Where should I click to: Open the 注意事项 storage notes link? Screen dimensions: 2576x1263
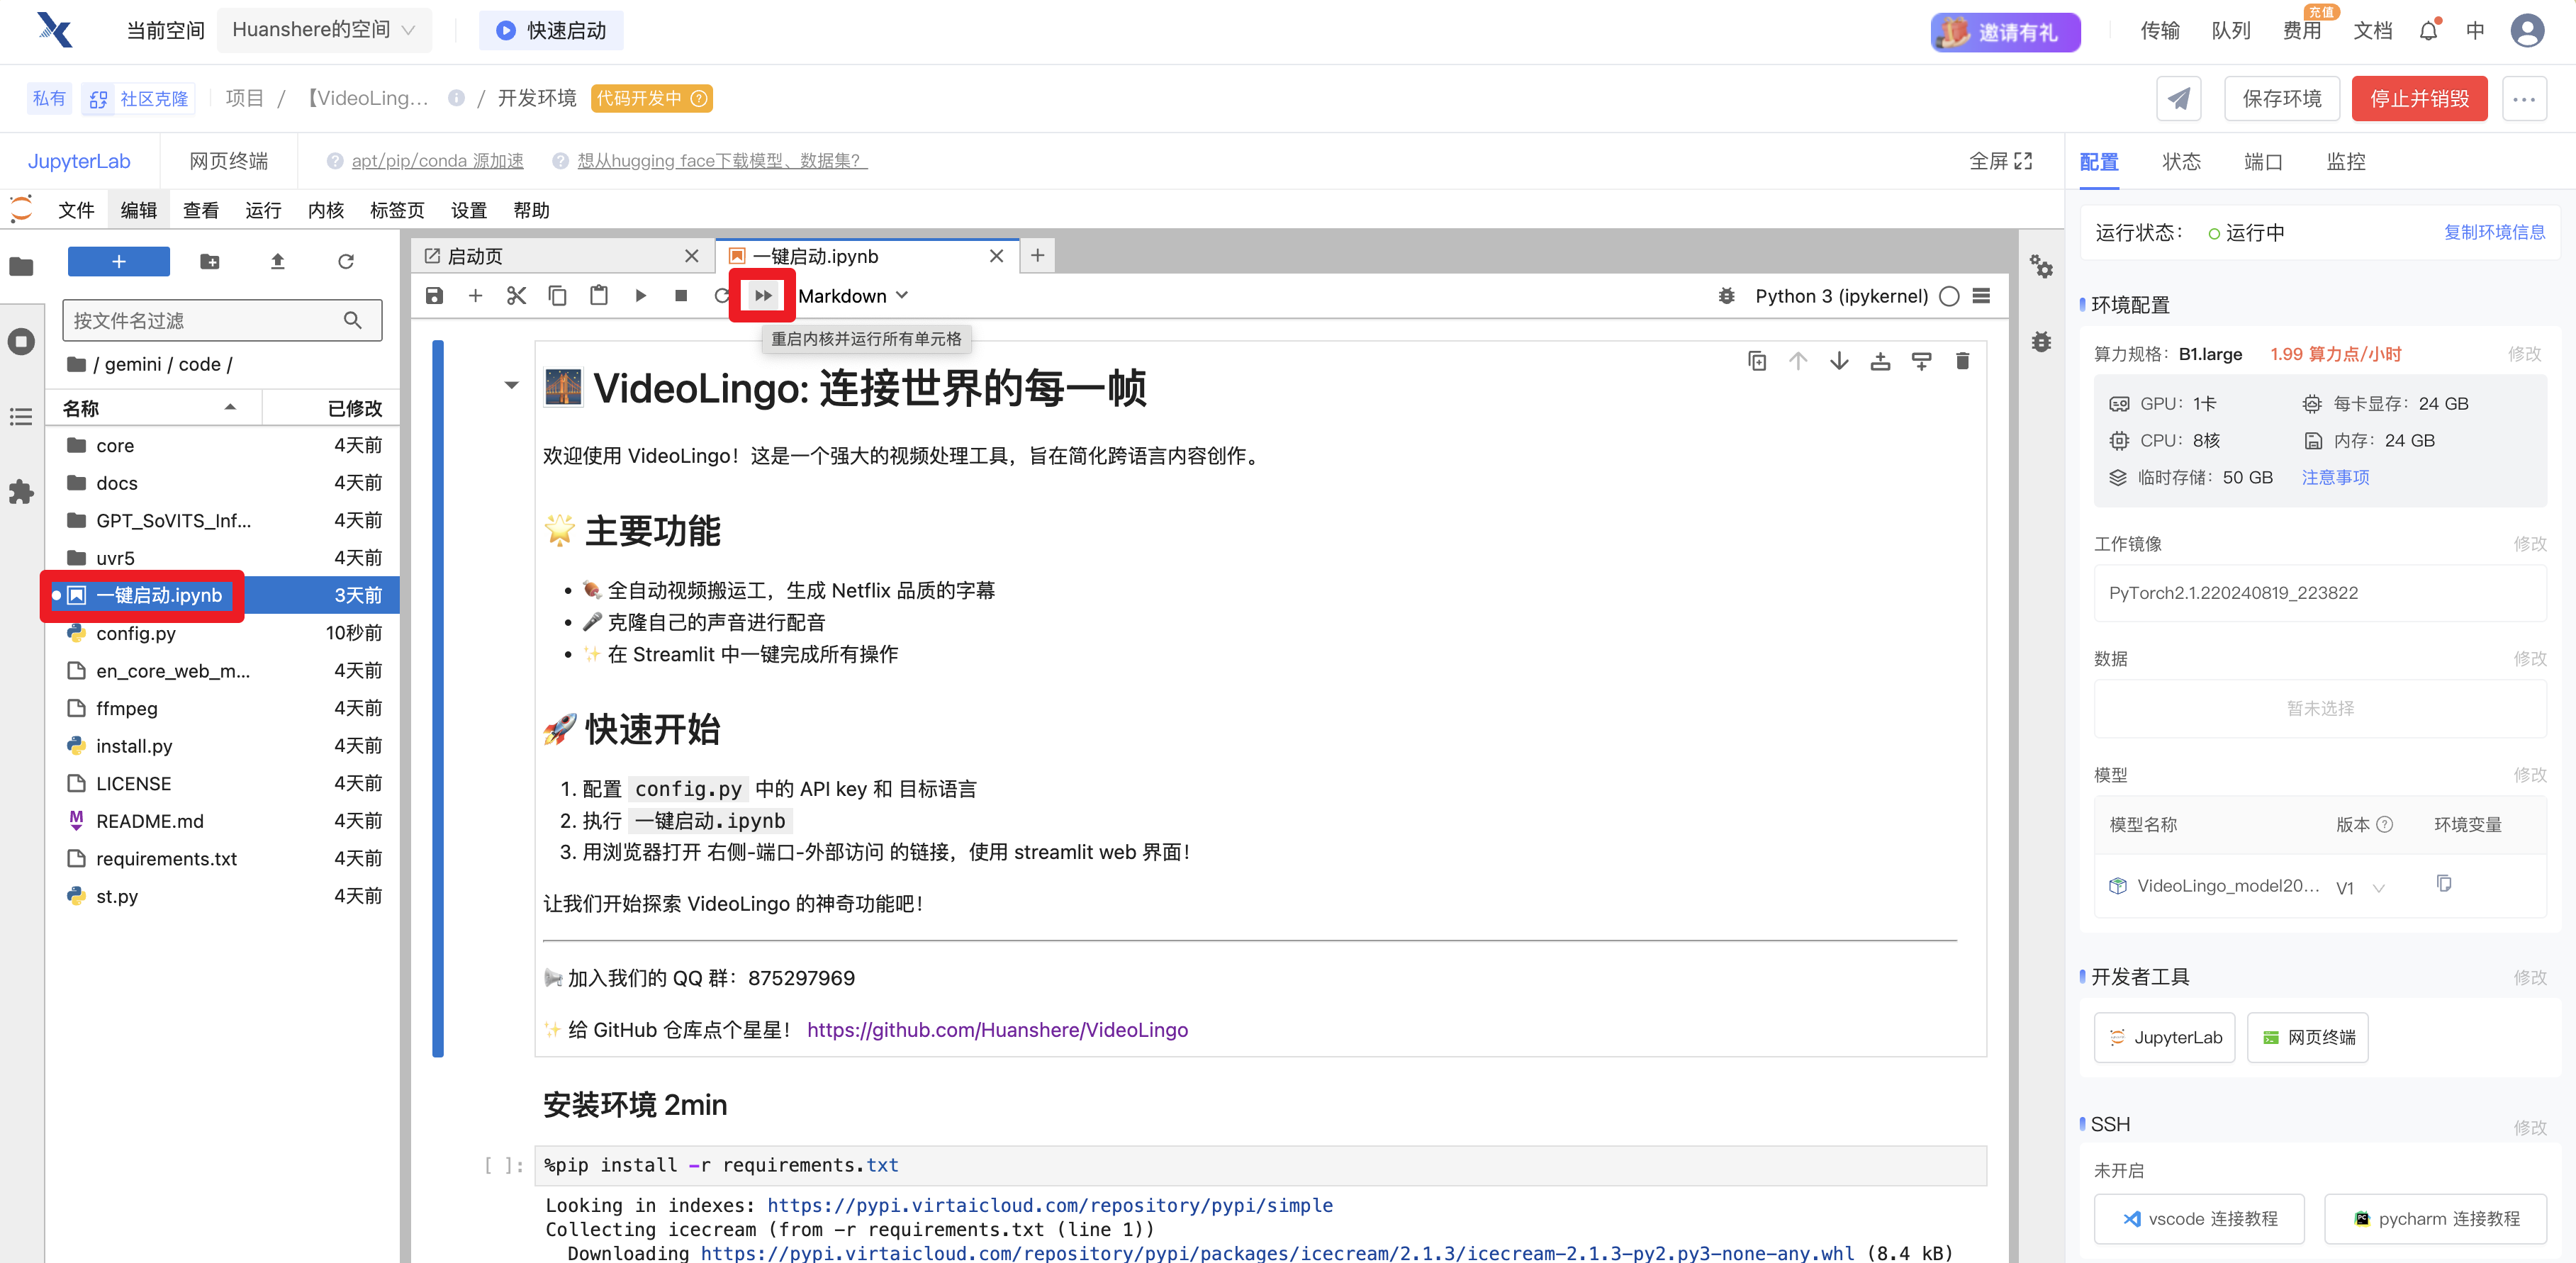coord(2335,477)
